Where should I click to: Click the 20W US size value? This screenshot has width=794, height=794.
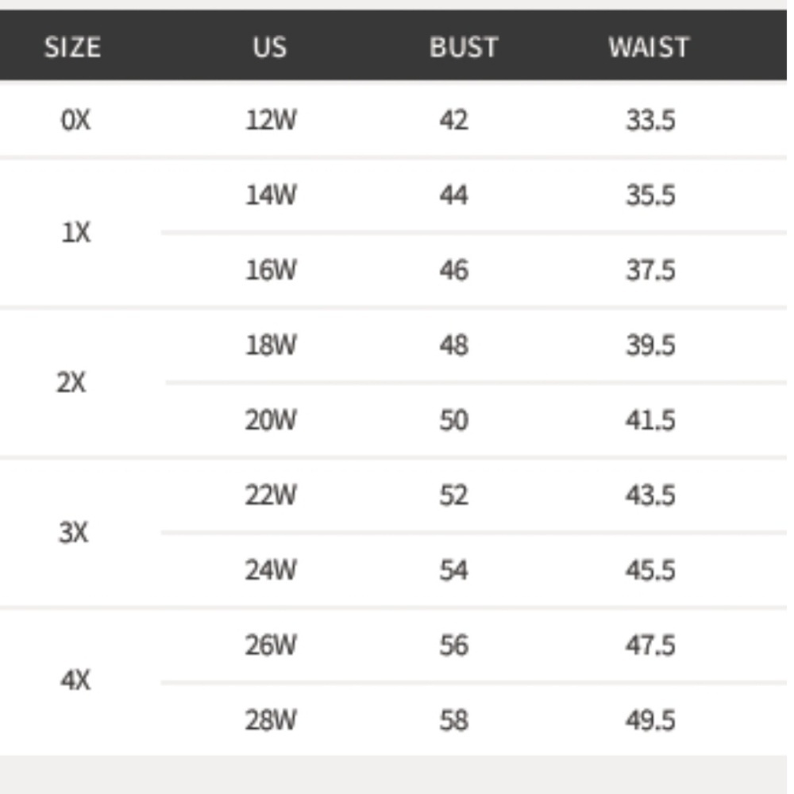coord(271,420)
